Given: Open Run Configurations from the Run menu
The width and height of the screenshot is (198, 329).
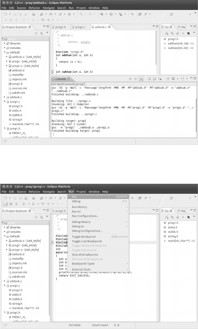Looking at the screenshot, I should (x=98, y=216).
